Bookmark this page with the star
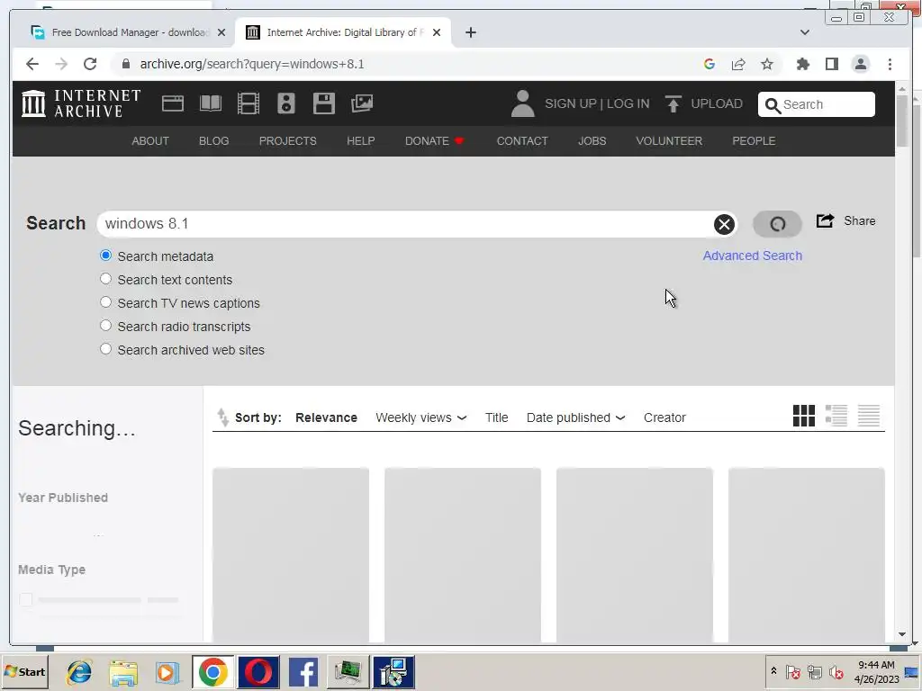The width and height of the screenshot is (922, 691). coord(767,64)
